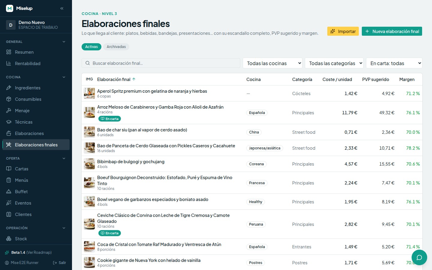Click the Miselup logo icon
Screen dimensions: 432x270
[x=10, y=8]
